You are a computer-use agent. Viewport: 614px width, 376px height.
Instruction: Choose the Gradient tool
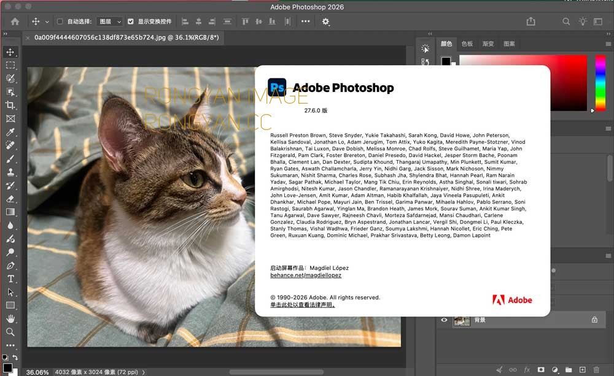pos(10,212)
